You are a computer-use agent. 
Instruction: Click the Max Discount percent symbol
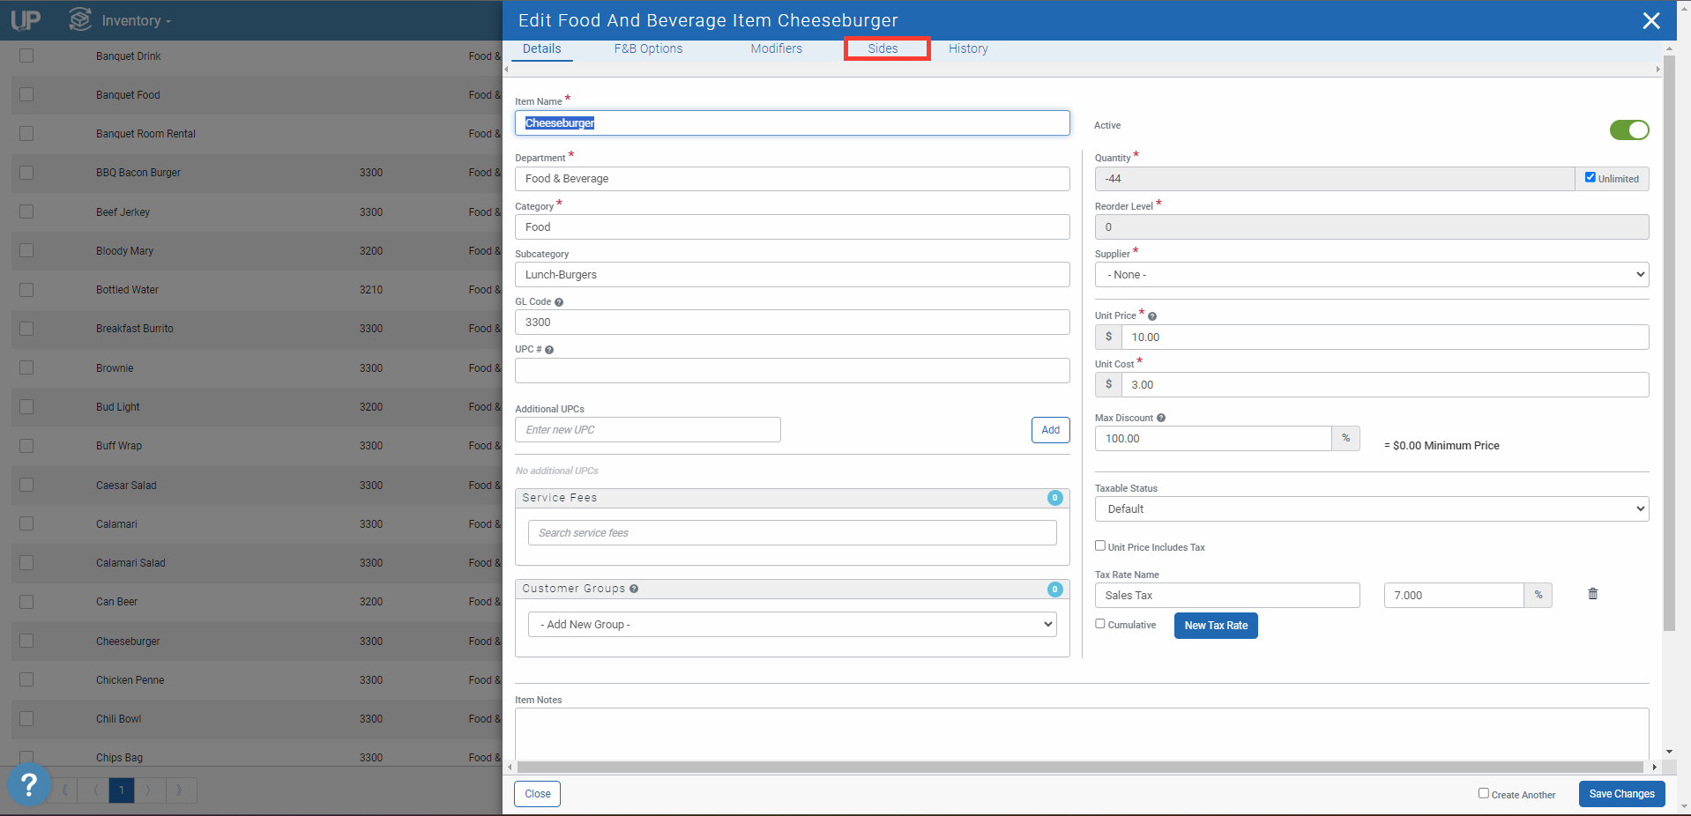1346,438
